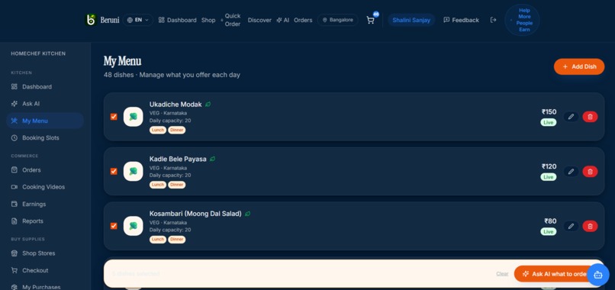
Task: Edit Kosambari with pencil icon
Action: pos(571,226)
